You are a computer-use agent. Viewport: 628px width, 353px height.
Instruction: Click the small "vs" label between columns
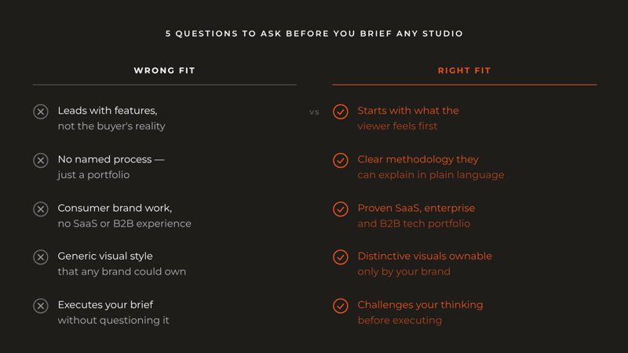click(314, 112)
